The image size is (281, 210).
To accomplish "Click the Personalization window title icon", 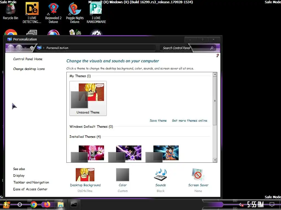I will [x=10, y=39].
